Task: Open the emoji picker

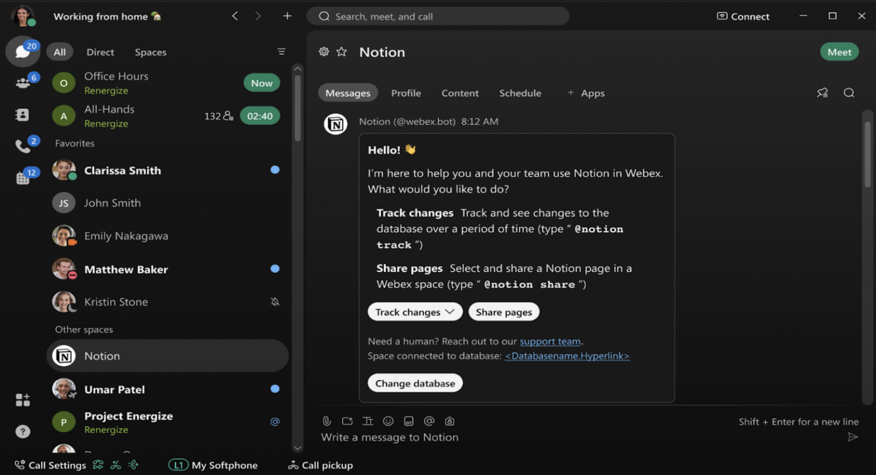Action: (x=388, y=421)
